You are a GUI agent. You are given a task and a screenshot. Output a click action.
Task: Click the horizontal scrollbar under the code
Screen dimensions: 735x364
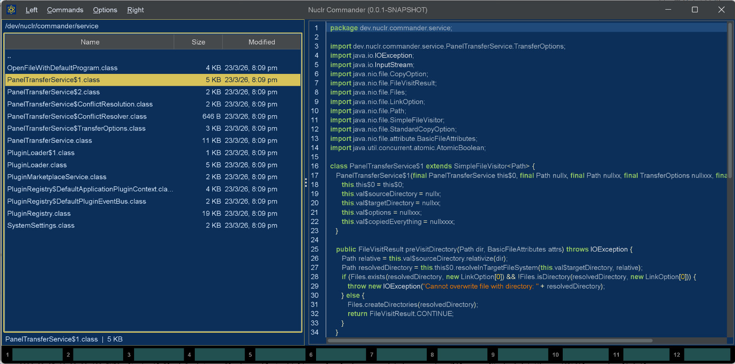tap(490, 341)
